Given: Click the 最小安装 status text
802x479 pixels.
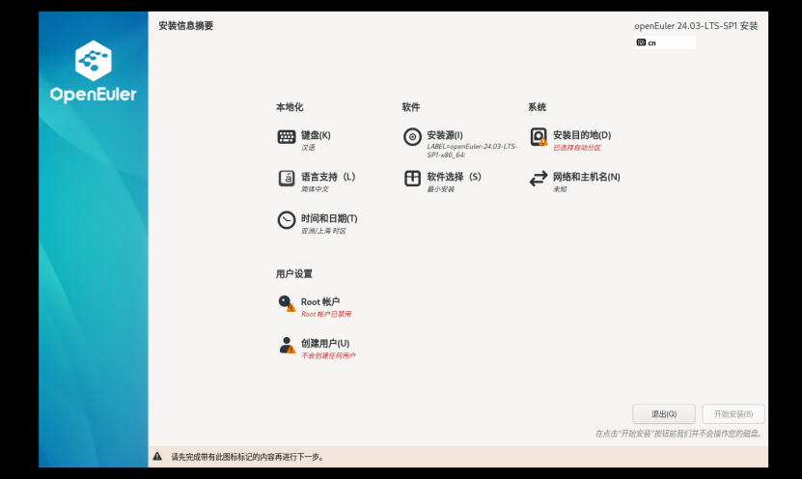Looking at the screenshot, I should pos(440,189).
